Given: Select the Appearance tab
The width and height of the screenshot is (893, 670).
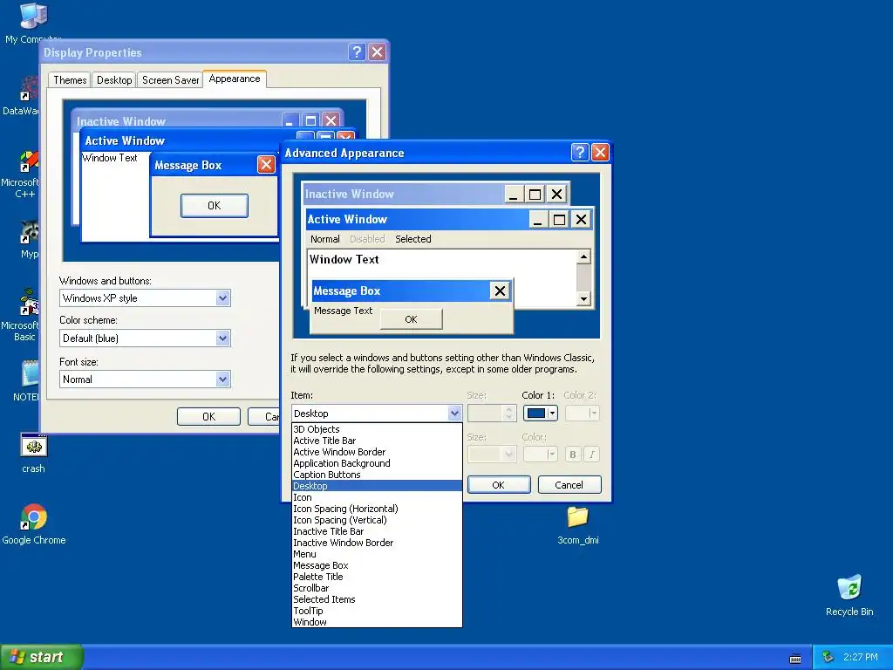Looking at the screenshot, I should 234,79.
